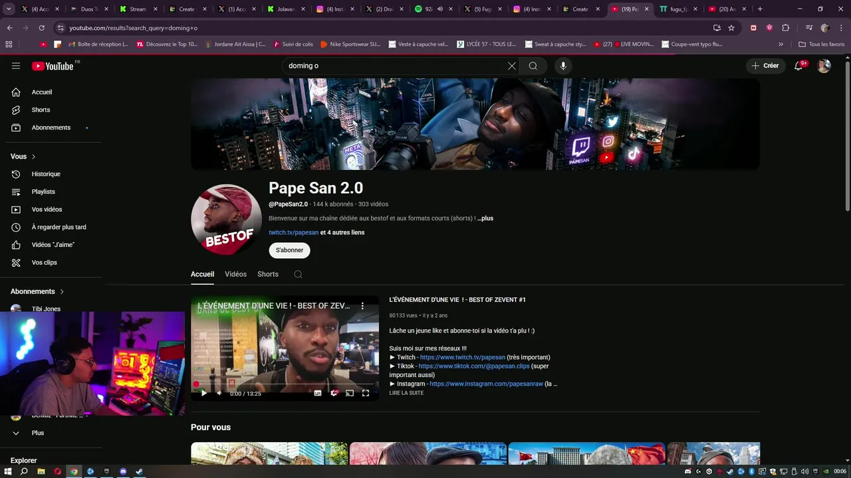Screen dimensions: 851x478
Task: Open Vidéos "J'aime" list
Action: pyautogui.click(x=53, y=245)
